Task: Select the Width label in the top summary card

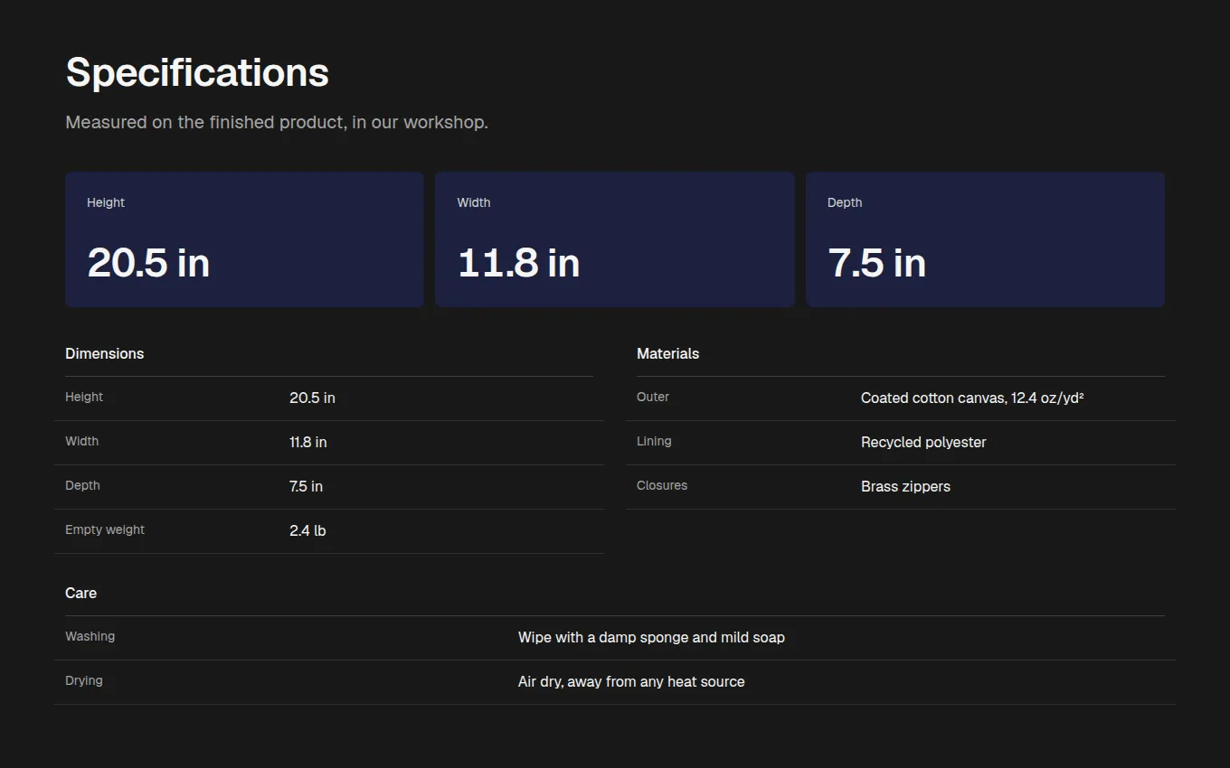Action: tap(474, 202)
